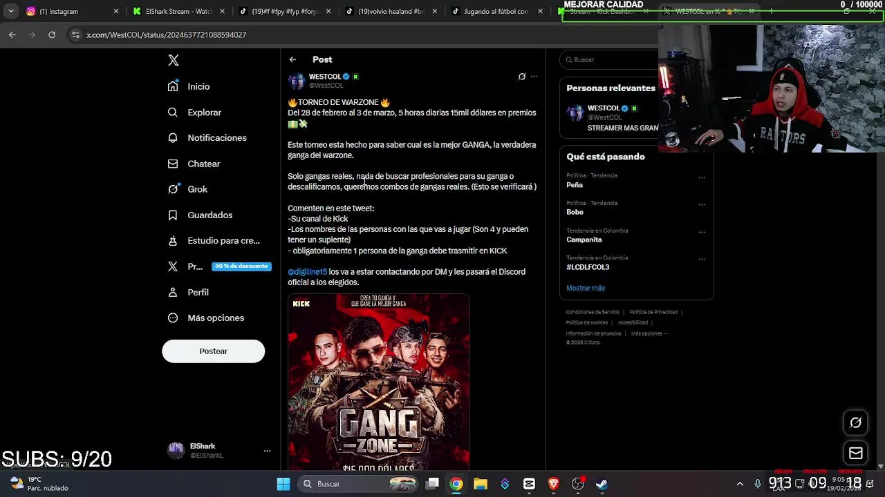The height and width of the screenshot is (497, 885).
Task: Open the @diglline15 mention link
Action: pyautogui.click(x=307, y=272)
